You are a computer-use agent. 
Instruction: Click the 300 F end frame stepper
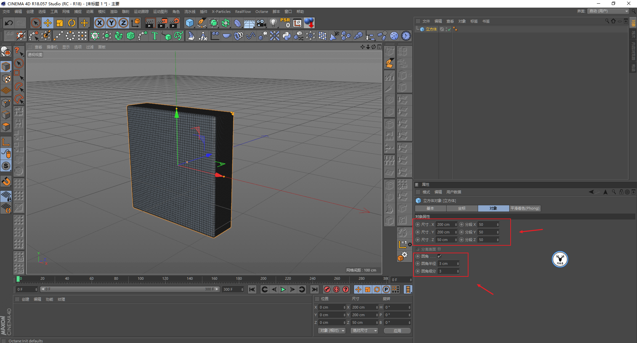pyautogui.click(x=242, y=289)
